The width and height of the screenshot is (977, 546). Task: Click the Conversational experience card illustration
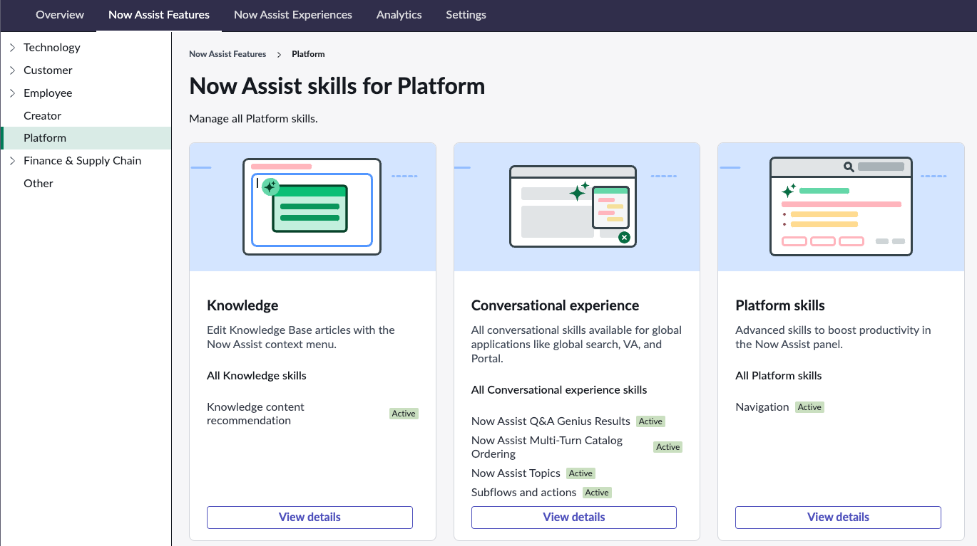click(x=577, y=207)
